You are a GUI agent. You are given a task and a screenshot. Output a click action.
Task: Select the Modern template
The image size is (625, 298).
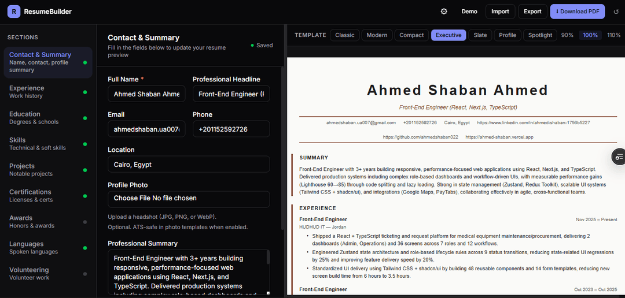pyautogui.click(x=377, y=35)
